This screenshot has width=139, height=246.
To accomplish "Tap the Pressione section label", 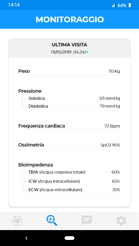I will (x=30, y=91).
